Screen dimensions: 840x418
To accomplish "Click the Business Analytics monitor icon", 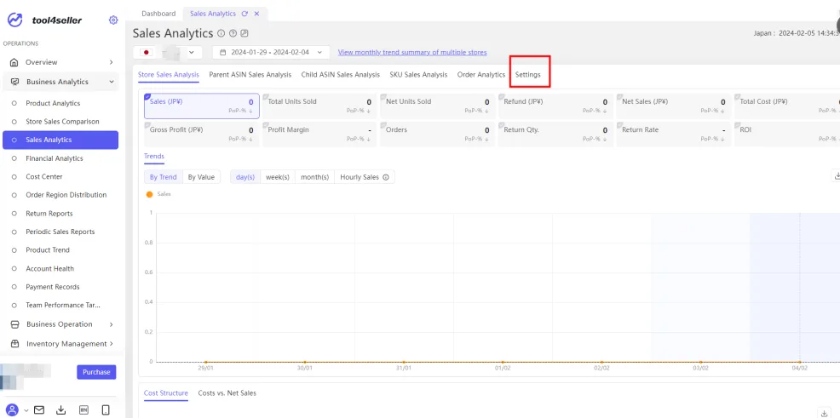I will pyautogui.click(x=15, y=82).
